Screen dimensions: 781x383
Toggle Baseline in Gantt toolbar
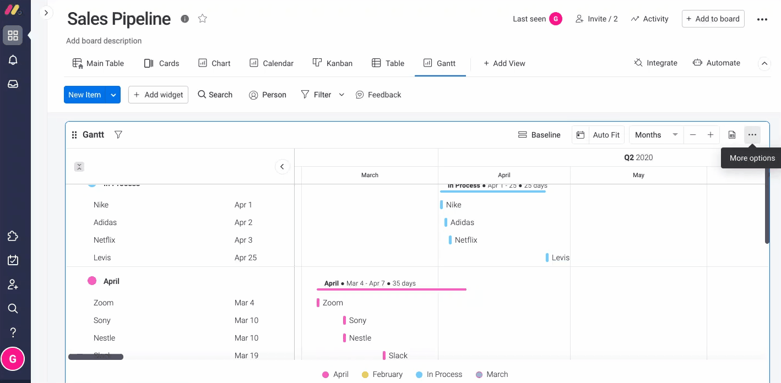539,135
